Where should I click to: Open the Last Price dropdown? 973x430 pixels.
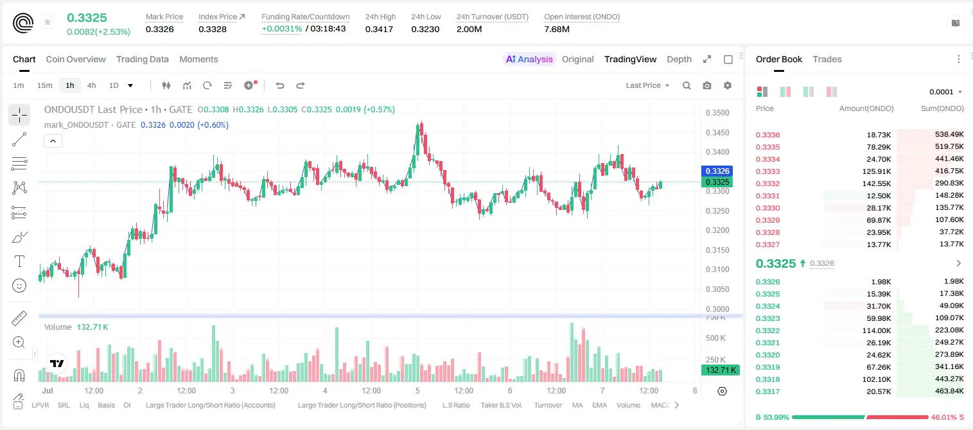(x=647, y=85)
